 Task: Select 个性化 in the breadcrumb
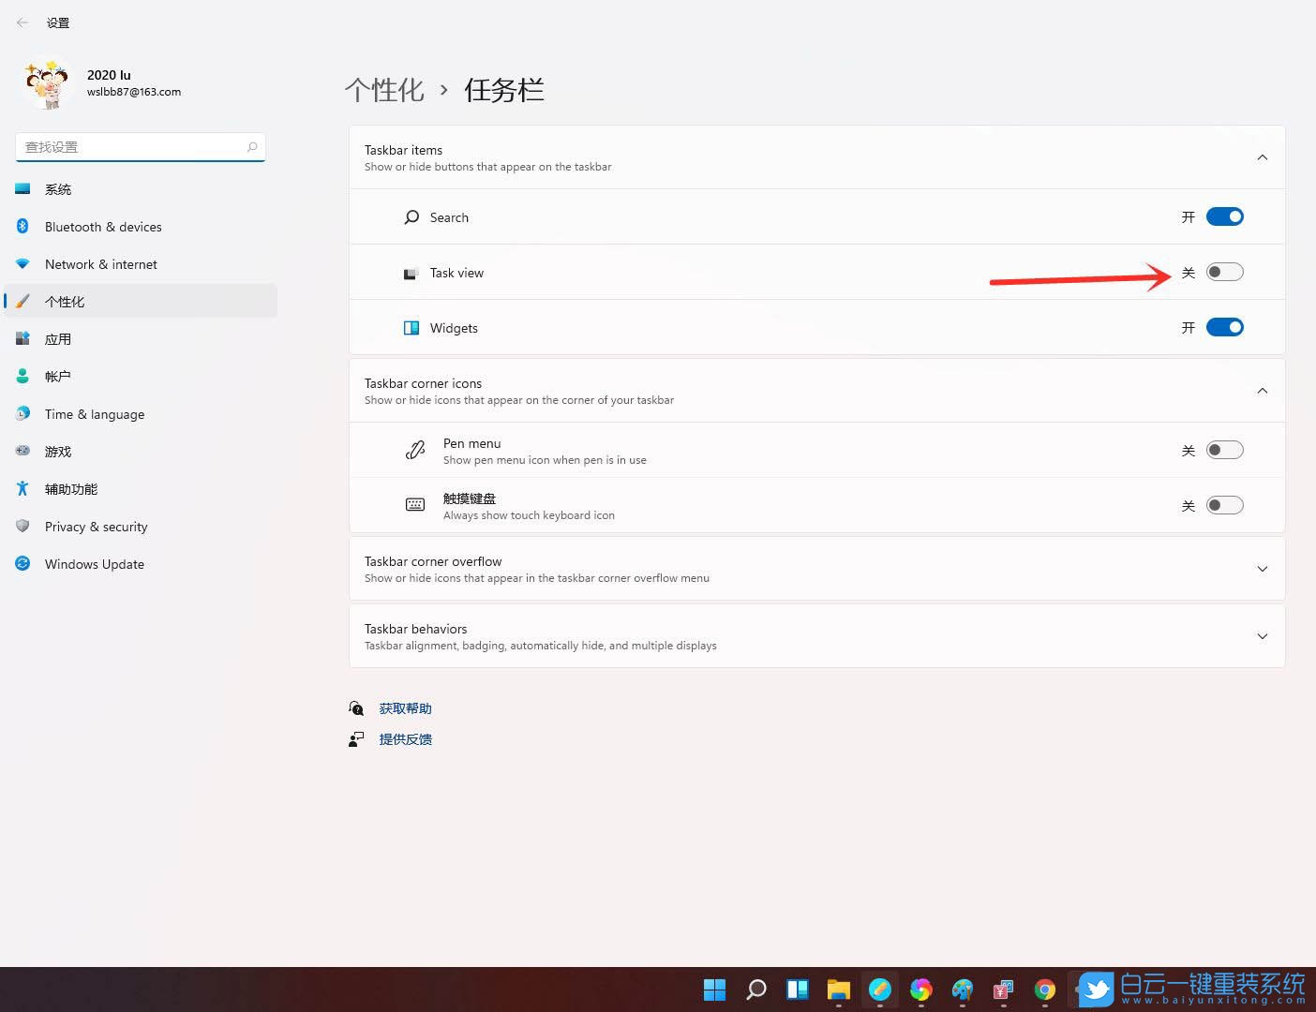(384, 89)
